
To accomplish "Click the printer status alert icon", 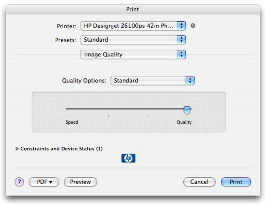I will click(x=193, y=26).
